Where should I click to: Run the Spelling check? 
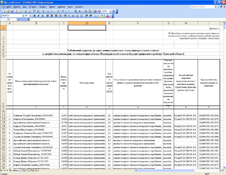(34, 11)
